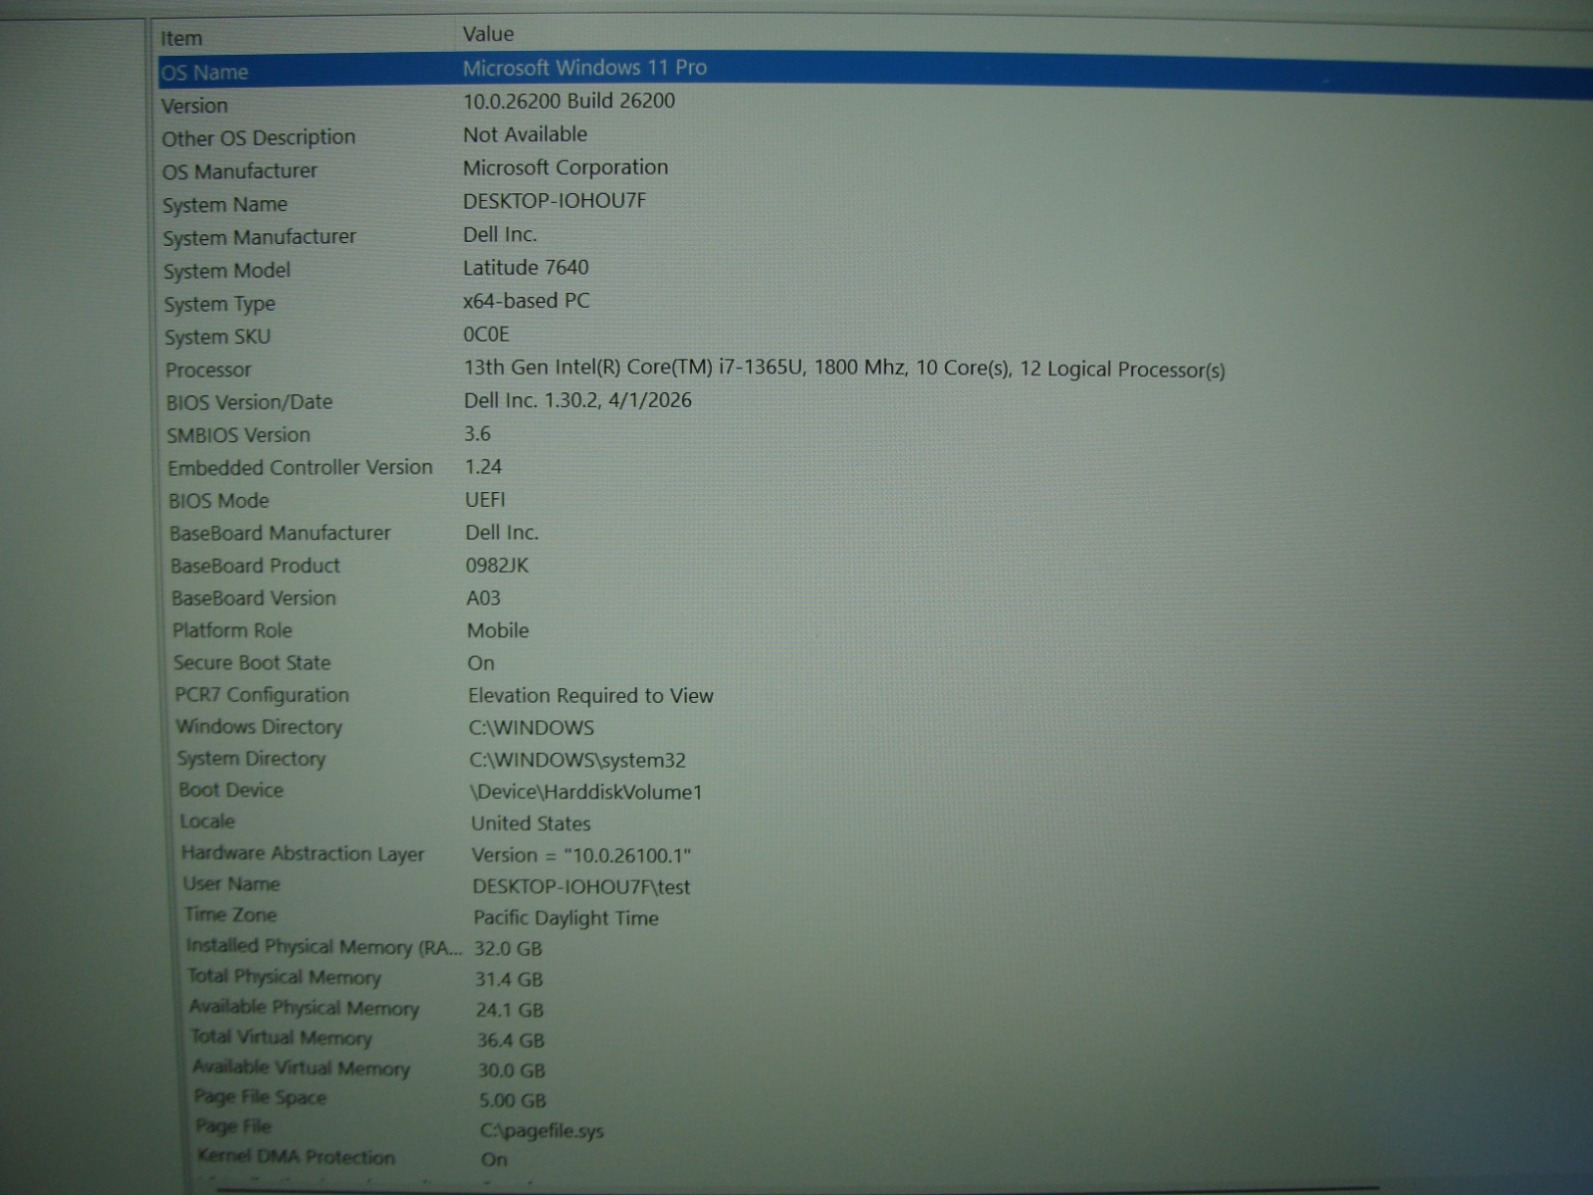1593x1195 pixels.
Task: Click Elevation Required to View value
Action: pyautogui.click(x=590, y=695)
